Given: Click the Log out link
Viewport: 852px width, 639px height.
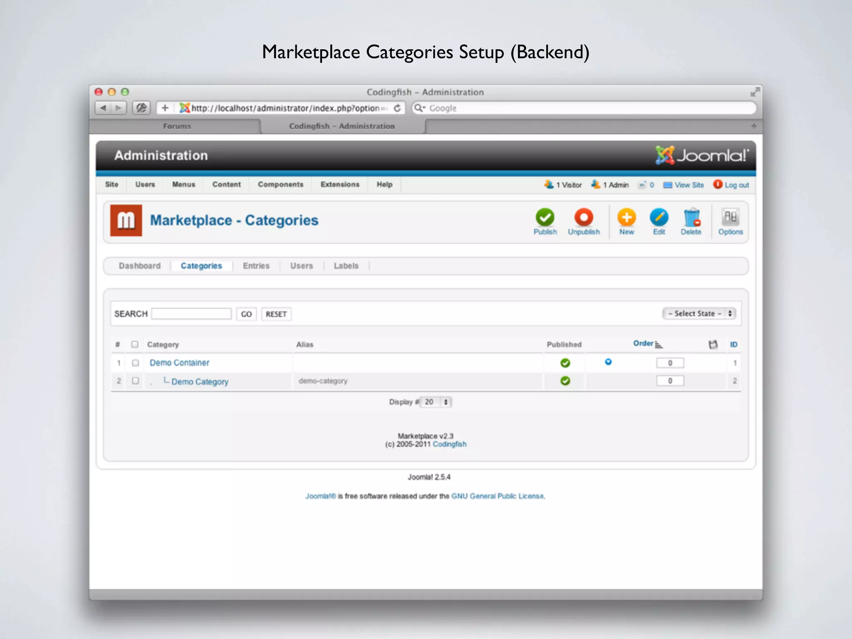Looking at the screenshot, I should tap(737, 185).
